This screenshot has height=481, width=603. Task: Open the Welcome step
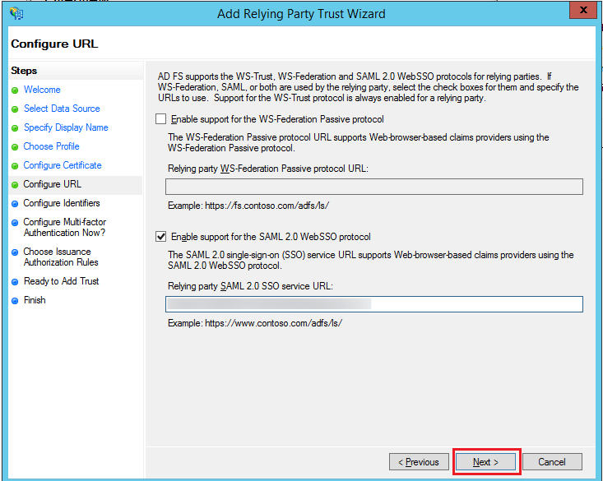pyautogui.click(x=42, y=90)
